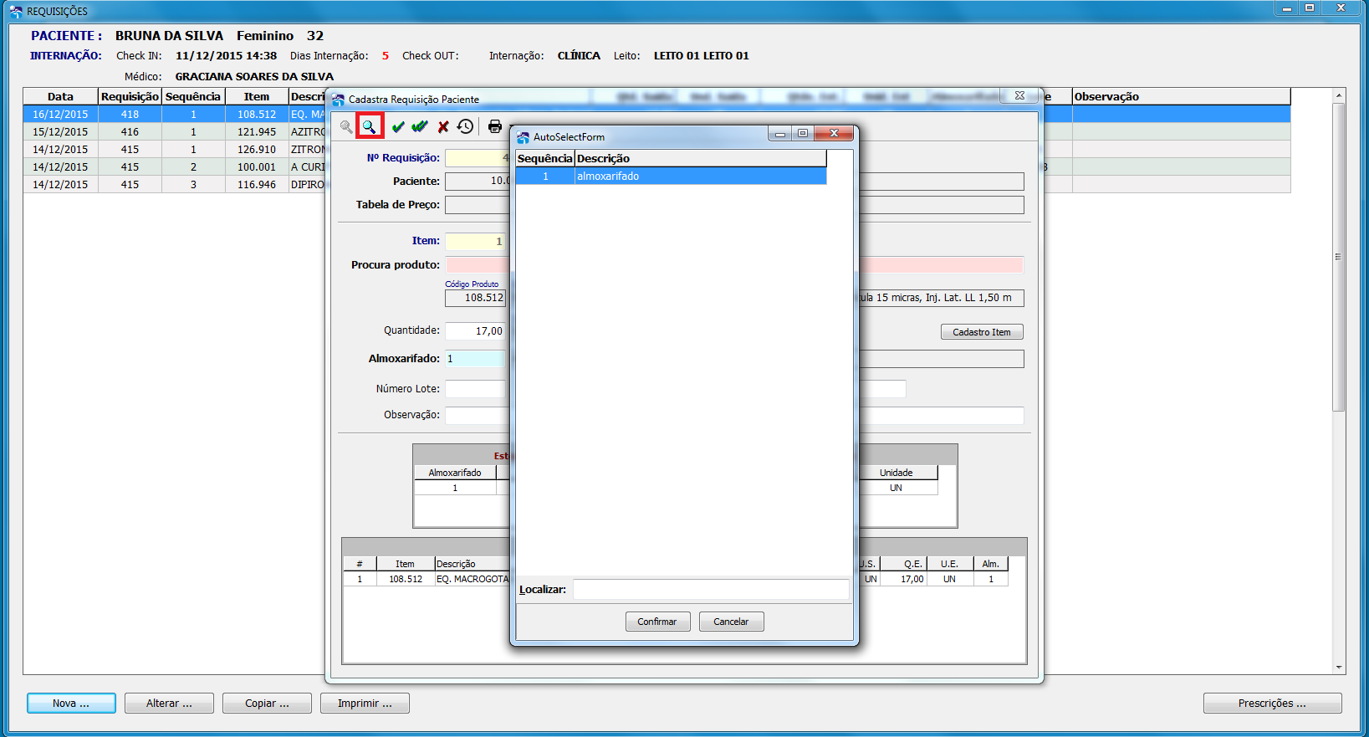Open the Prescrições ... button
The image size is (1369, 737).
(1272, 704)
